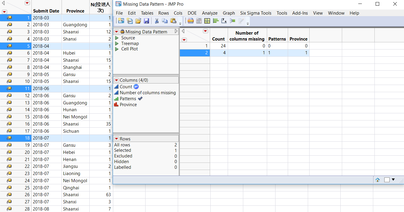Click the New Data Table toolbar icon

pyautogui.click(x=121, y=21)
